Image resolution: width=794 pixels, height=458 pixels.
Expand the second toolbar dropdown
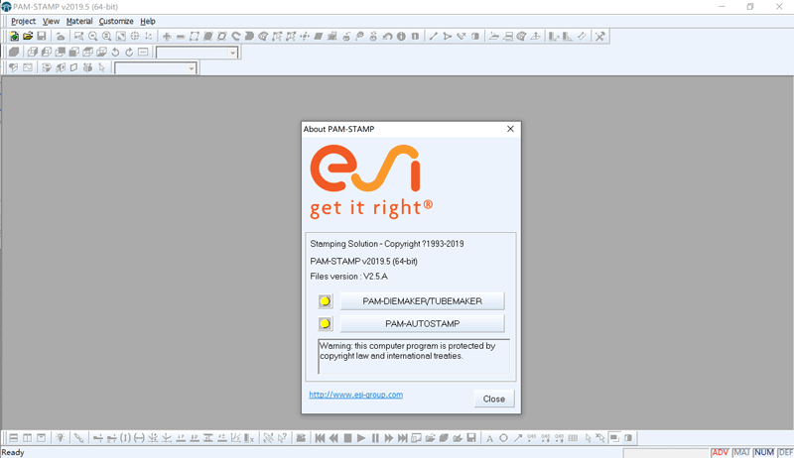click(x=232, y=53)
